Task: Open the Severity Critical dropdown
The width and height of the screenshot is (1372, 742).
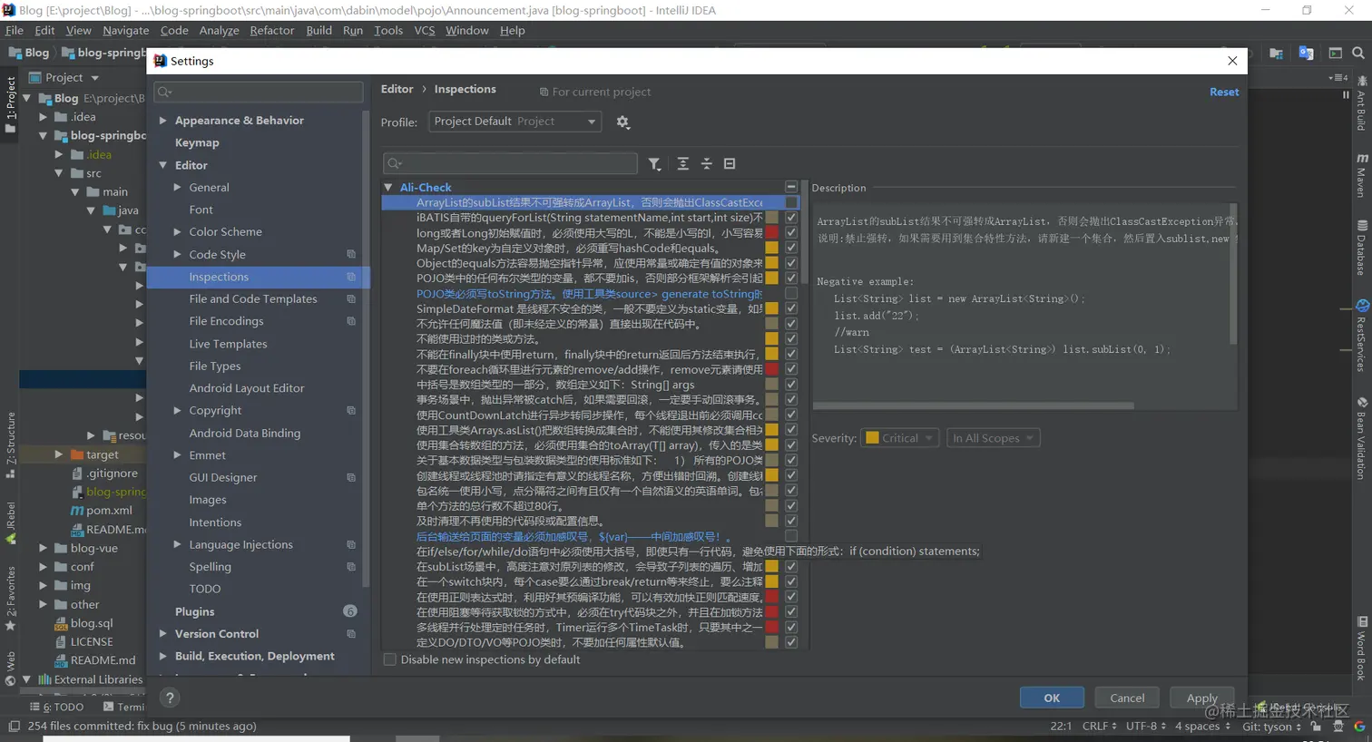Action: 898,438
